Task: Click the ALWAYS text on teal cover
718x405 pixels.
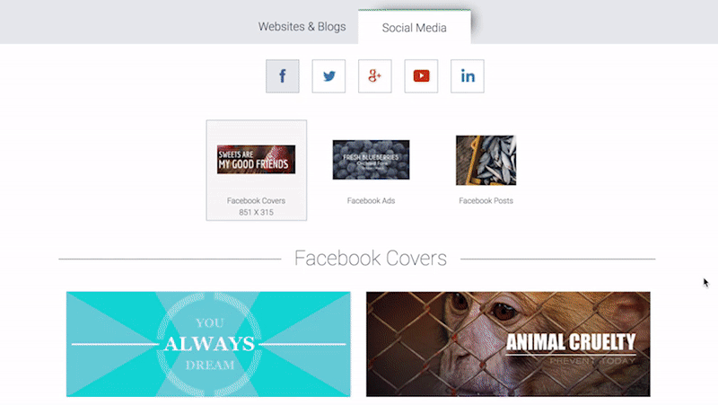Action: (x=209, y=344)
